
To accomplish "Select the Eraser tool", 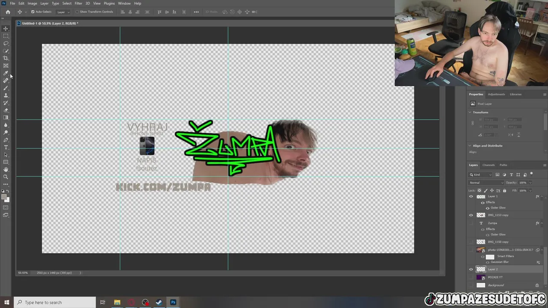I will point(6,110).
